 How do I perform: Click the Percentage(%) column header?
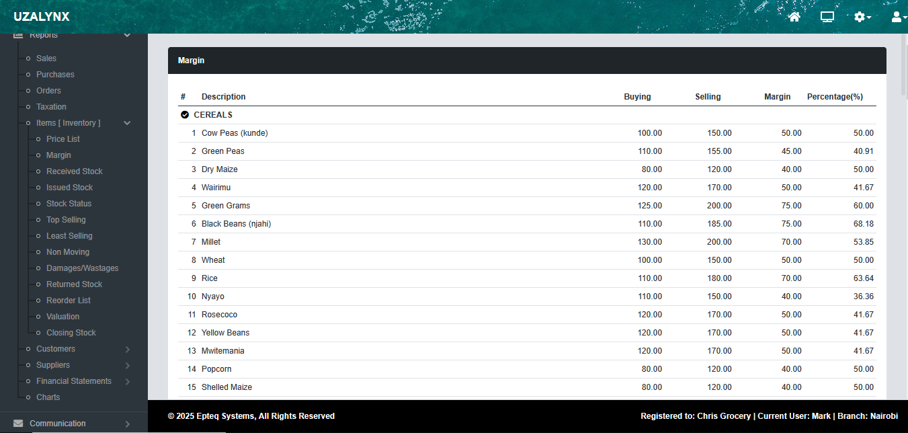point(835,97)
